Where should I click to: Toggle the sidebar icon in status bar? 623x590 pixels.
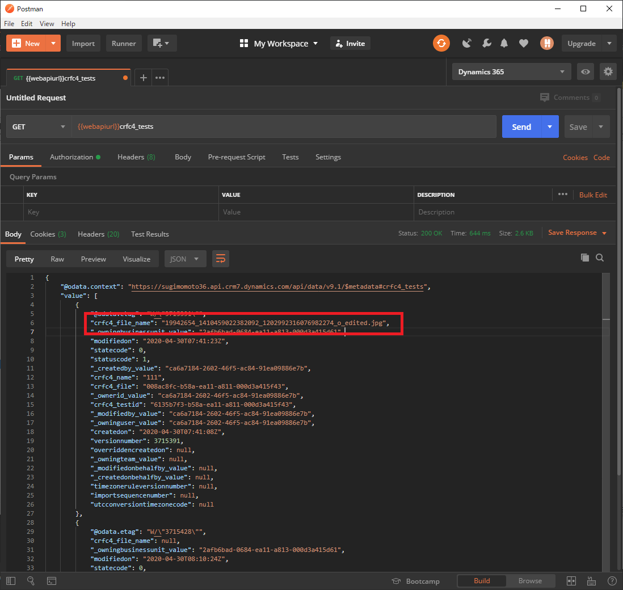tap(11, 581)
